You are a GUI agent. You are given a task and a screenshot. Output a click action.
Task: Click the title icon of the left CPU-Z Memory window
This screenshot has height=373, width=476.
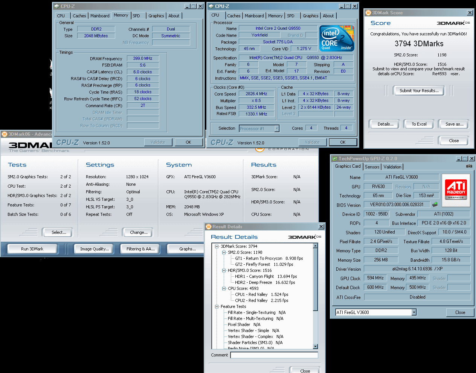point(56,6)
